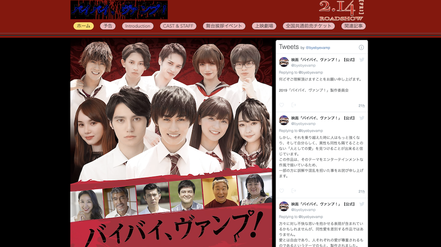Click the バイバイ、ヴァンプ! site logo
The image size is (441, 247).
pos(119,10)
